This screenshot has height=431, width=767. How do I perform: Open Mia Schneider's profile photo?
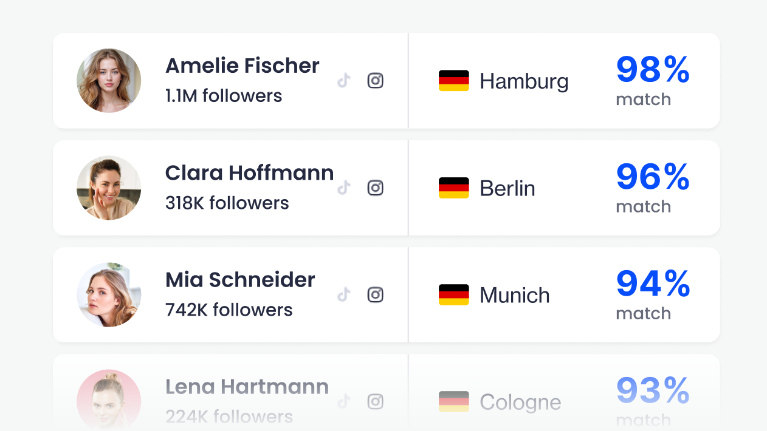coord(109,294)
